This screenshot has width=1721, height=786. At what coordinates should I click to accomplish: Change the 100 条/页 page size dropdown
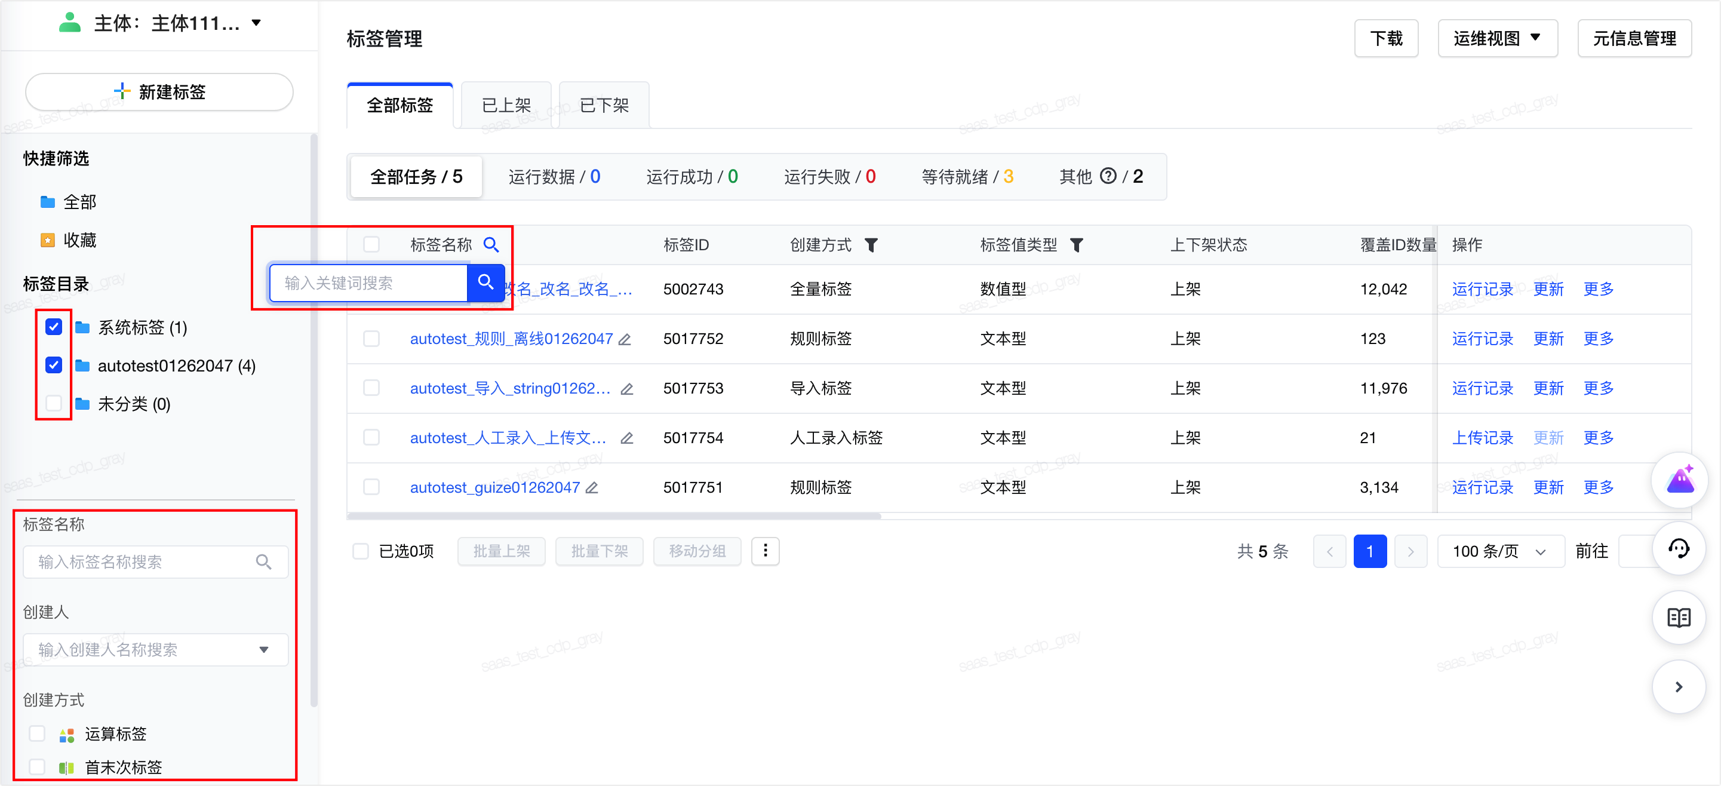click(x=1500, y=551)
